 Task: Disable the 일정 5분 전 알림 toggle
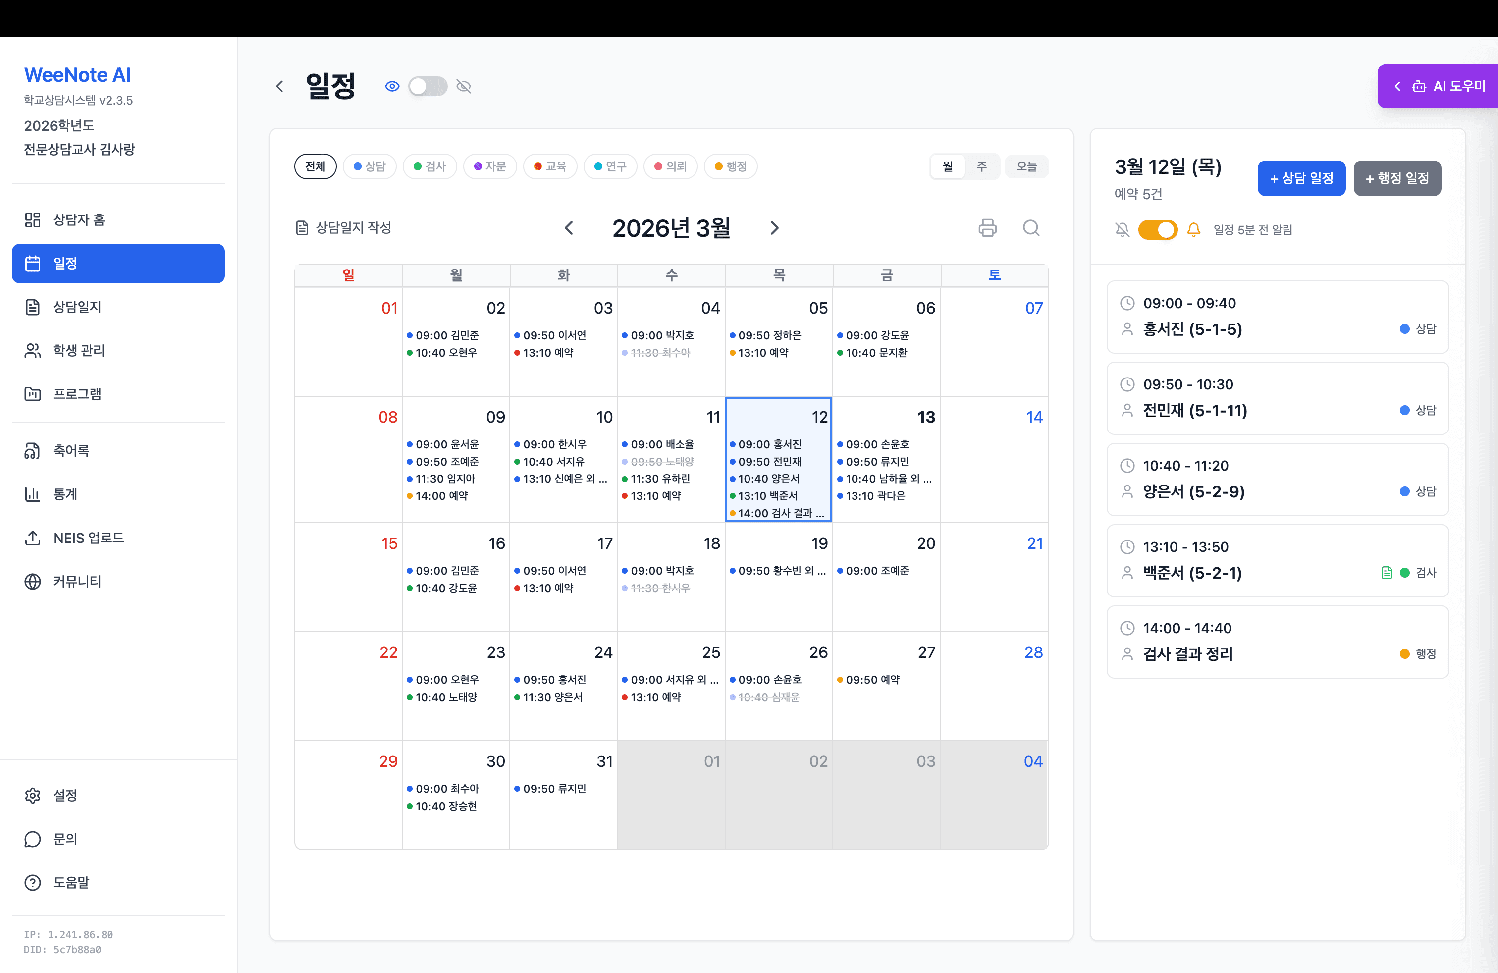1158,230
